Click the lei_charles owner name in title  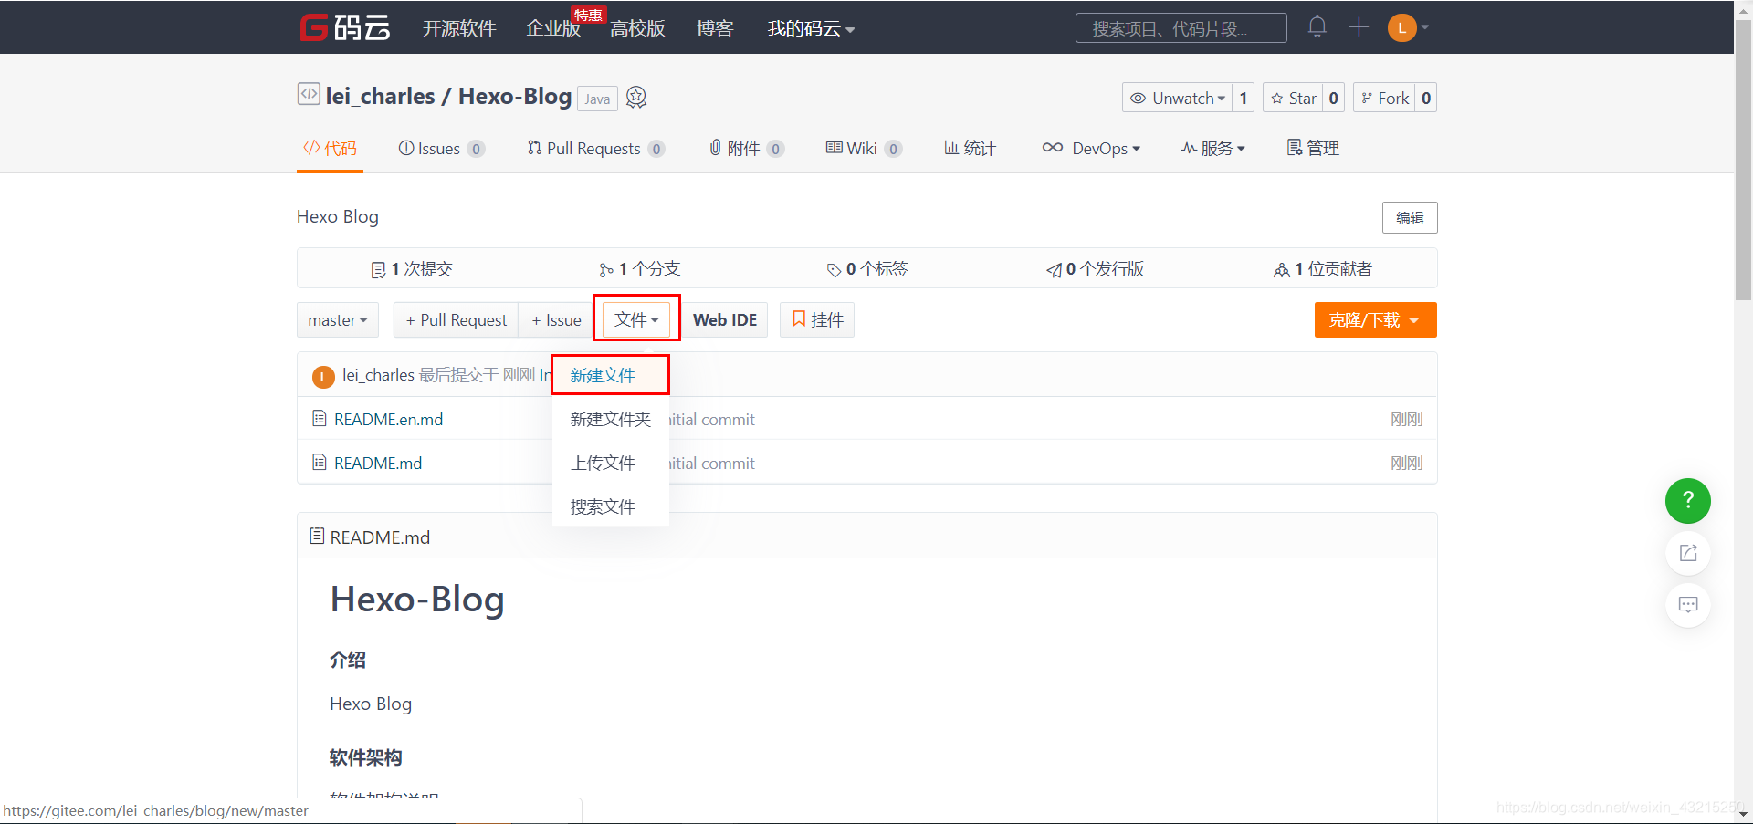[380, 96]
